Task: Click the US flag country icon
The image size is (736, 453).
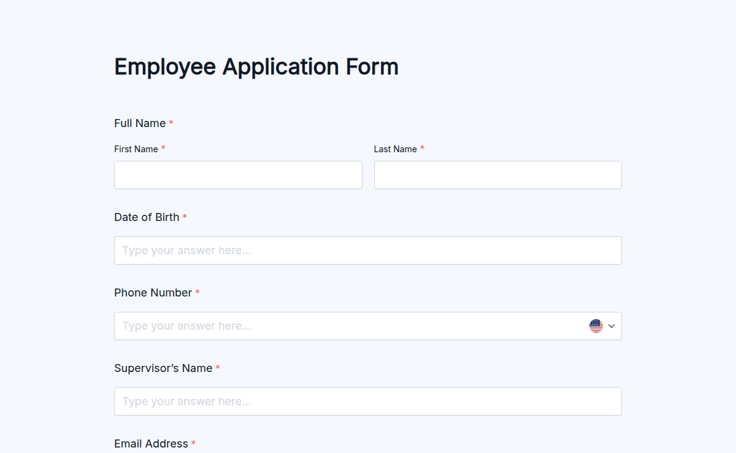Action: (x=596, y=326)
